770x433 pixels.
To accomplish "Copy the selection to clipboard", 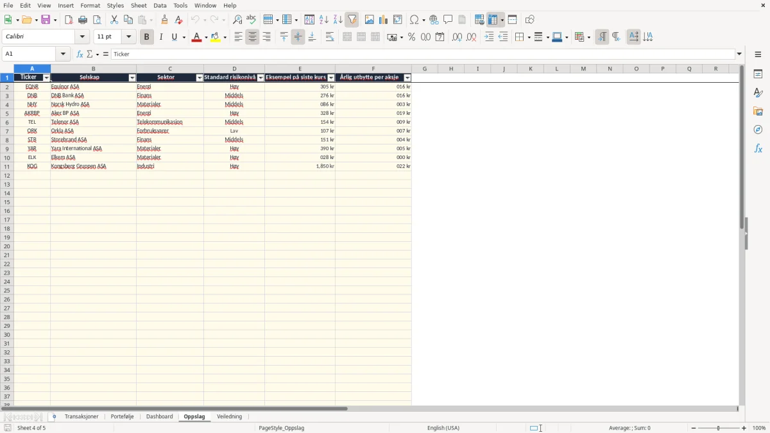I will pyautogui.click(x=128, y=20).
